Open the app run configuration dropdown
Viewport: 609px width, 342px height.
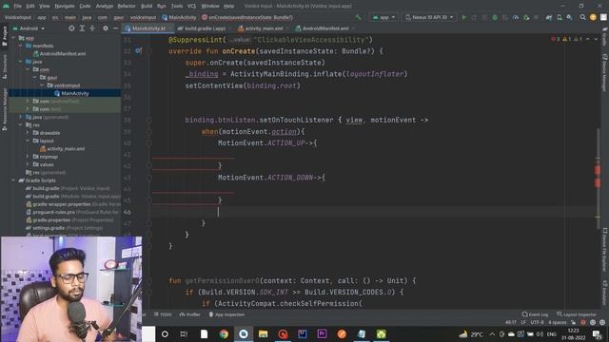(383, 17)
